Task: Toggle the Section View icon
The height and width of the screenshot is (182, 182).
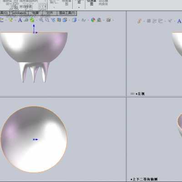Action: click(59, 20)
